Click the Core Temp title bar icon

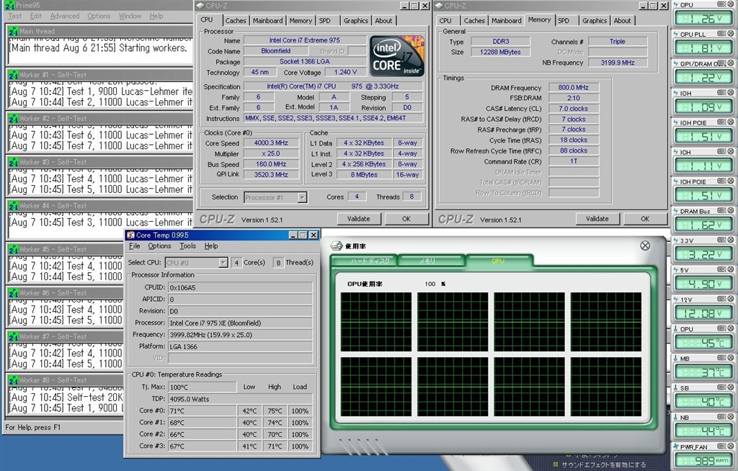pos(131,235)
